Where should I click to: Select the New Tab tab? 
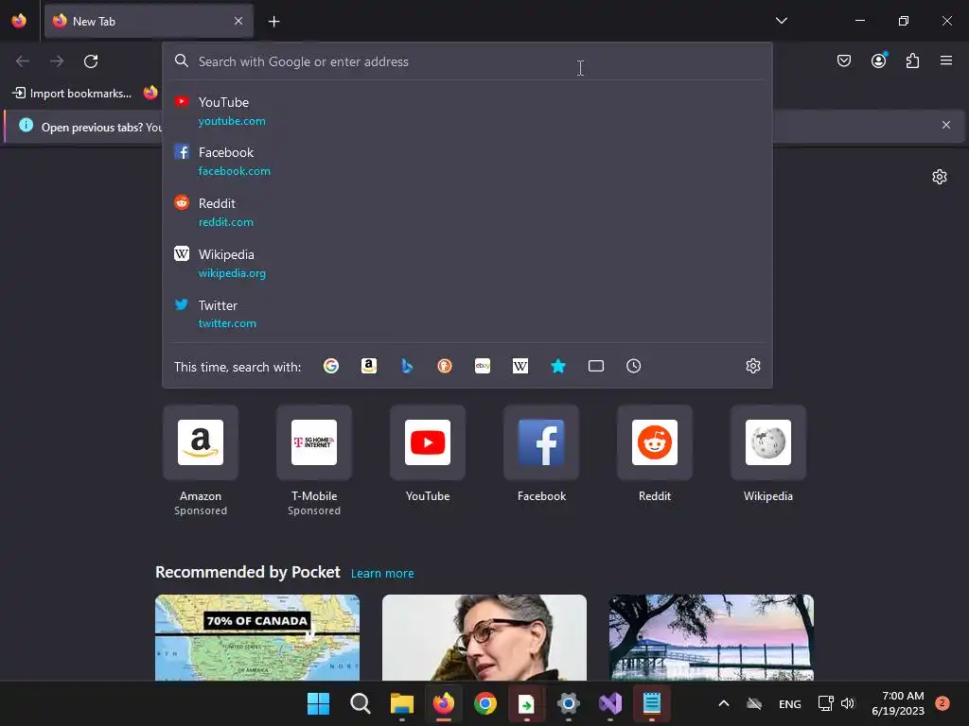click(149, 21)
